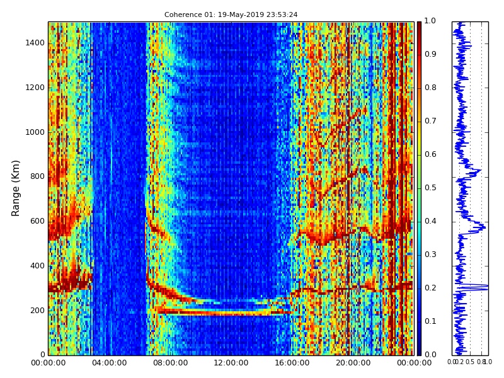
Task: Click the 'Range (Km)' y-axis label
Action: click(15, 188)
